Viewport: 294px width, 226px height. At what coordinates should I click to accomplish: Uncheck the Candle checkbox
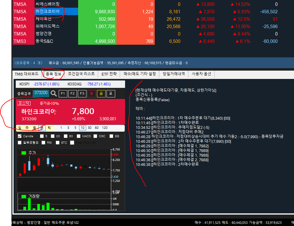pyautogui.click(x=19, y=136)
